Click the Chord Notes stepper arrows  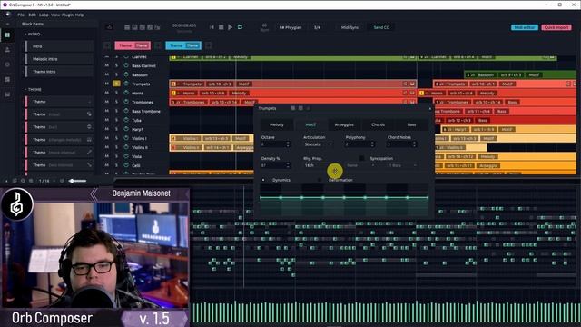pyautogui.click(x=415, y=144)
